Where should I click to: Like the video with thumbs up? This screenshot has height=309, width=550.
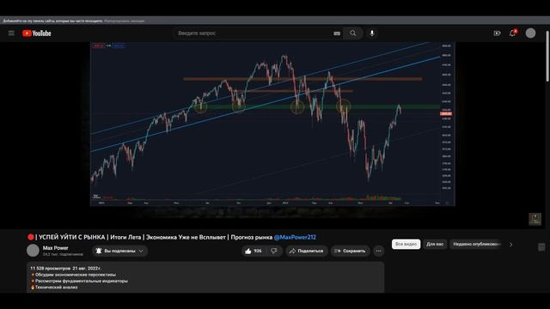254,251
